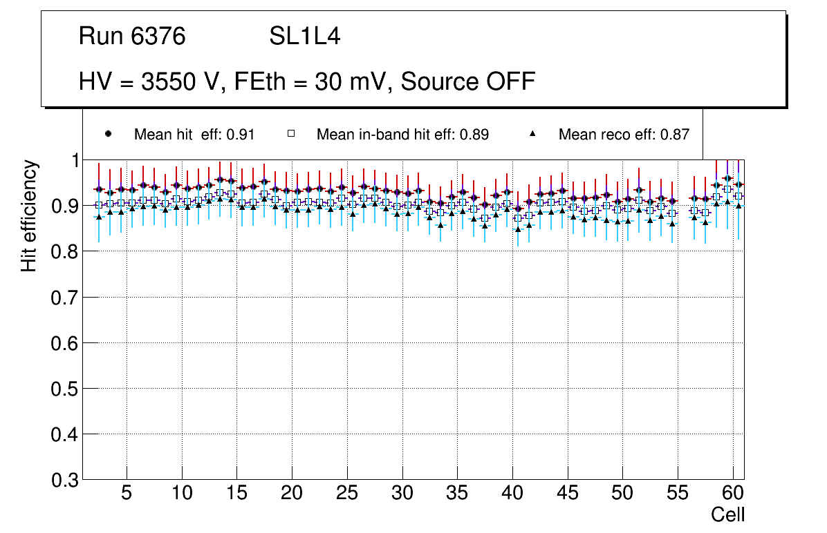Click the y-axis tick label 1
Image resolution: width=827 pixels, height=533 pixels.
(72, 160)
